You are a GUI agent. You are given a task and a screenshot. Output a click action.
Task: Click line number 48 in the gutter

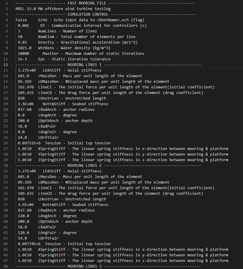6,266
